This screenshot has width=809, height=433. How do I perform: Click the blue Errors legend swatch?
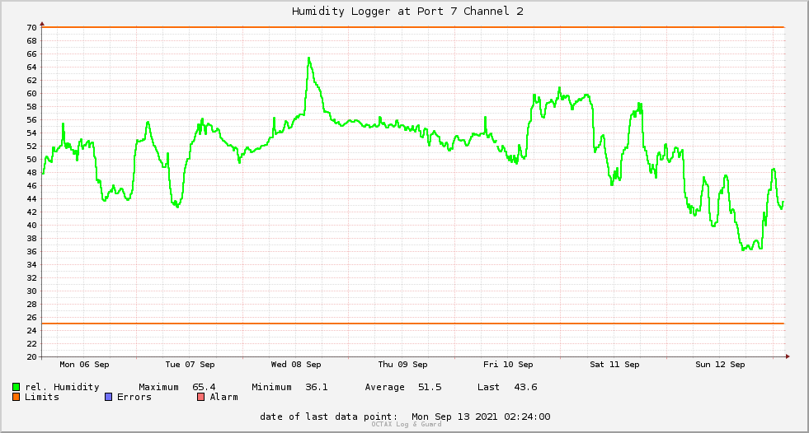coord(108,397)
